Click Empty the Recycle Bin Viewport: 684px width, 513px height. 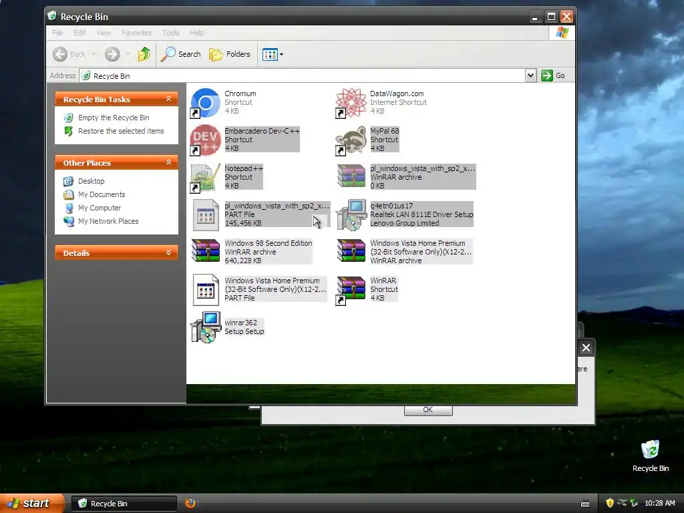114,118
